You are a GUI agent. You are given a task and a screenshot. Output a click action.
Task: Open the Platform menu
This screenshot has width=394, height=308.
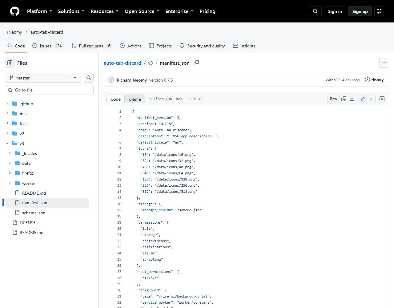tap(39, 11)
